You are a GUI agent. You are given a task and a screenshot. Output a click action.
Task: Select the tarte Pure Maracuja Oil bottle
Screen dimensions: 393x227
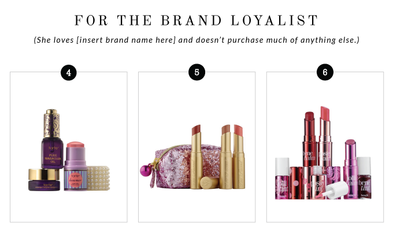[x=52, y=139]
